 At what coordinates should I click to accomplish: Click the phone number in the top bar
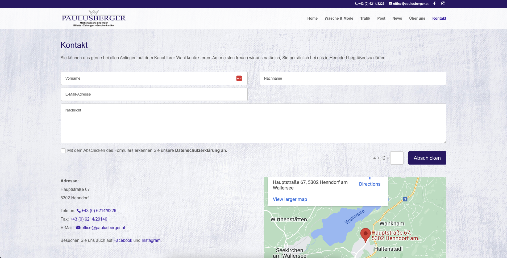[370, 4]
